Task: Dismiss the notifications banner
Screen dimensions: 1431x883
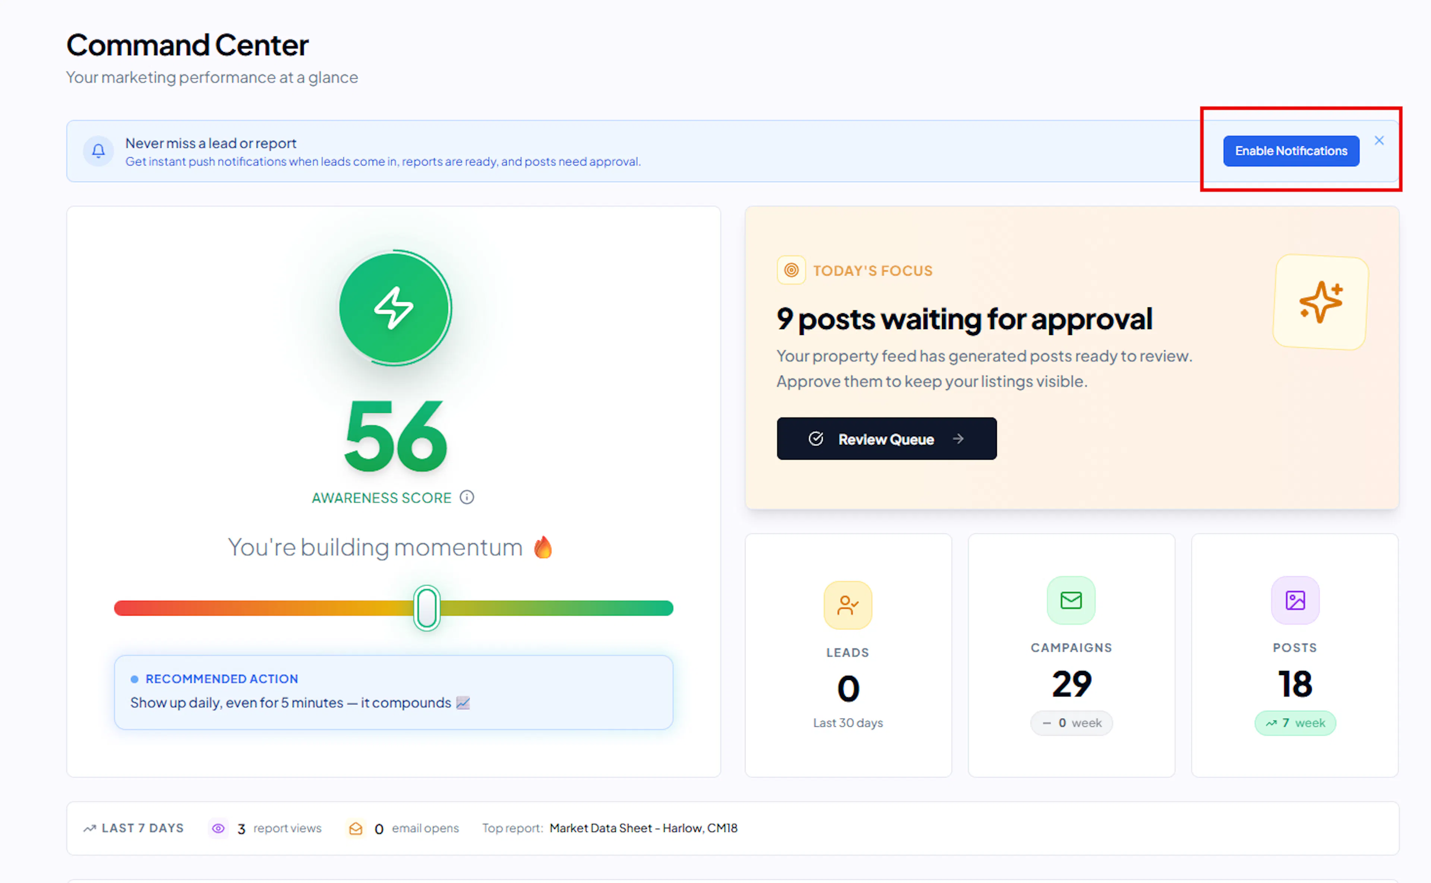Action: pyautogui.click(x=1379, y=141)
